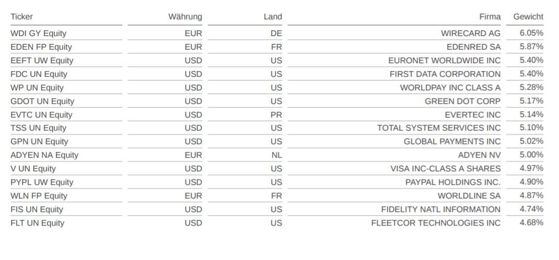Select TOTAL SYSTEM SERVICES INC name
The height and width of the screenshot is (260, 559).
pyautogui.click(x=439, y=128)
